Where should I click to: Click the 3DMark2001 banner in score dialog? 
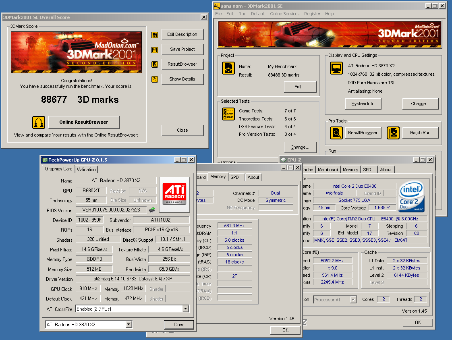pos(77,52)
